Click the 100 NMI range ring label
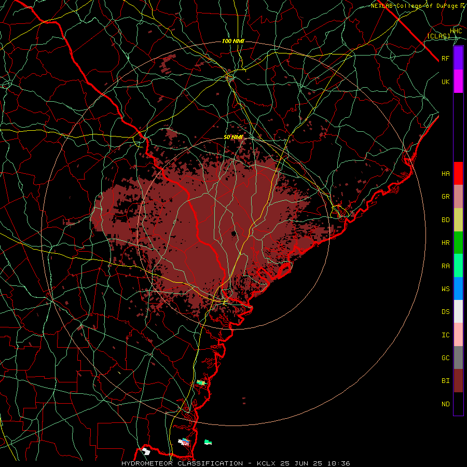The image size is (467, 467). pos(233,41)
